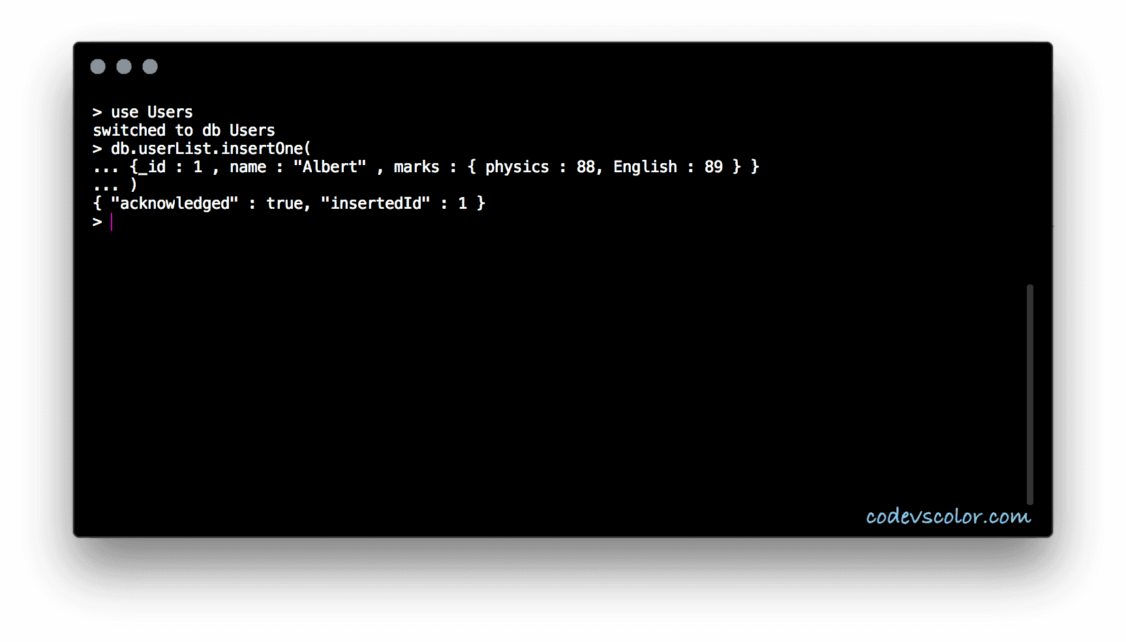Viewport: 1126px width, 642px height.
Task: Click the word English in the document
Action: pyautogui.click(x=645, y=167)
